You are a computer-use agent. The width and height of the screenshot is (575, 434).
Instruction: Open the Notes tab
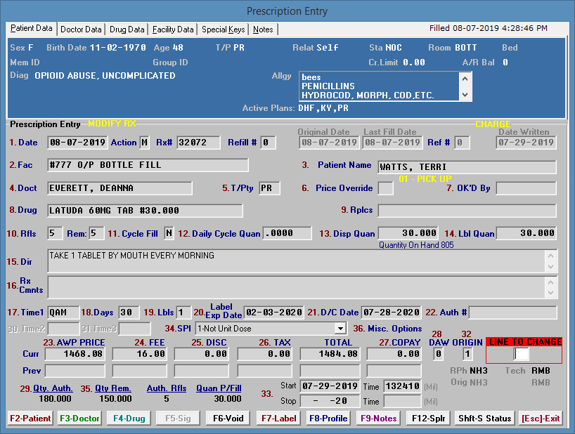point(263,29)
